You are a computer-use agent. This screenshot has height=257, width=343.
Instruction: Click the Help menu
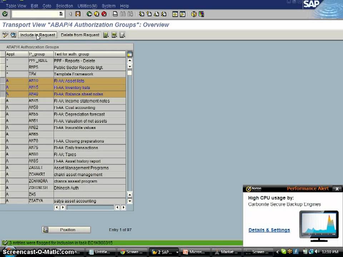pos(124,6)
